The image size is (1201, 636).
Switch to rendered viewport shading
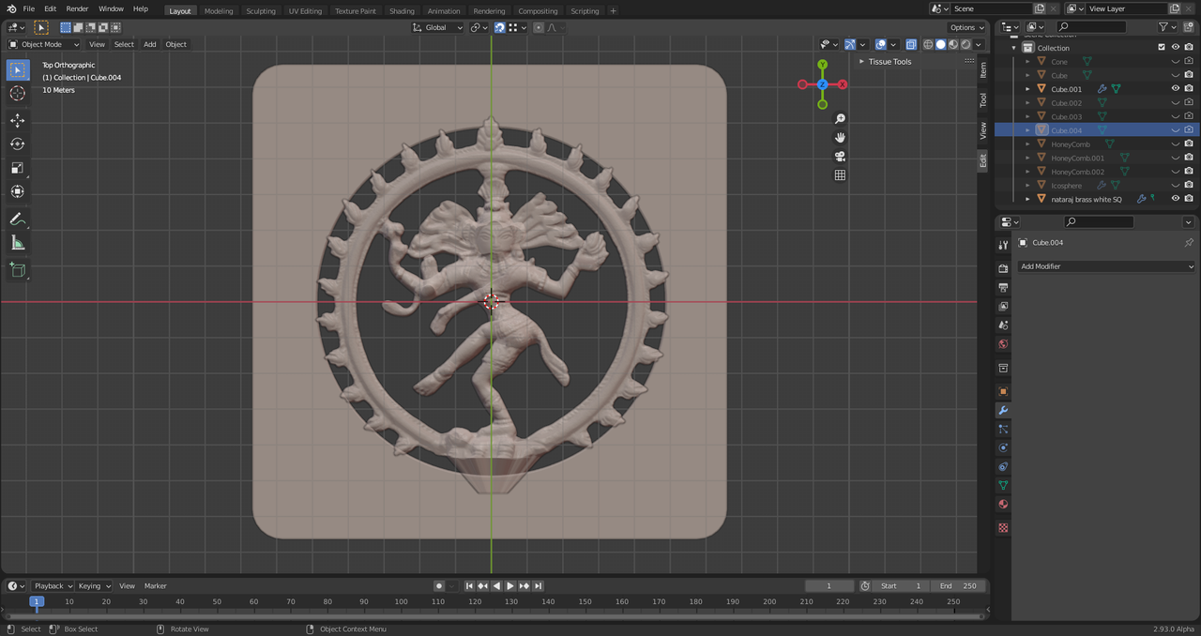(966, 44)
